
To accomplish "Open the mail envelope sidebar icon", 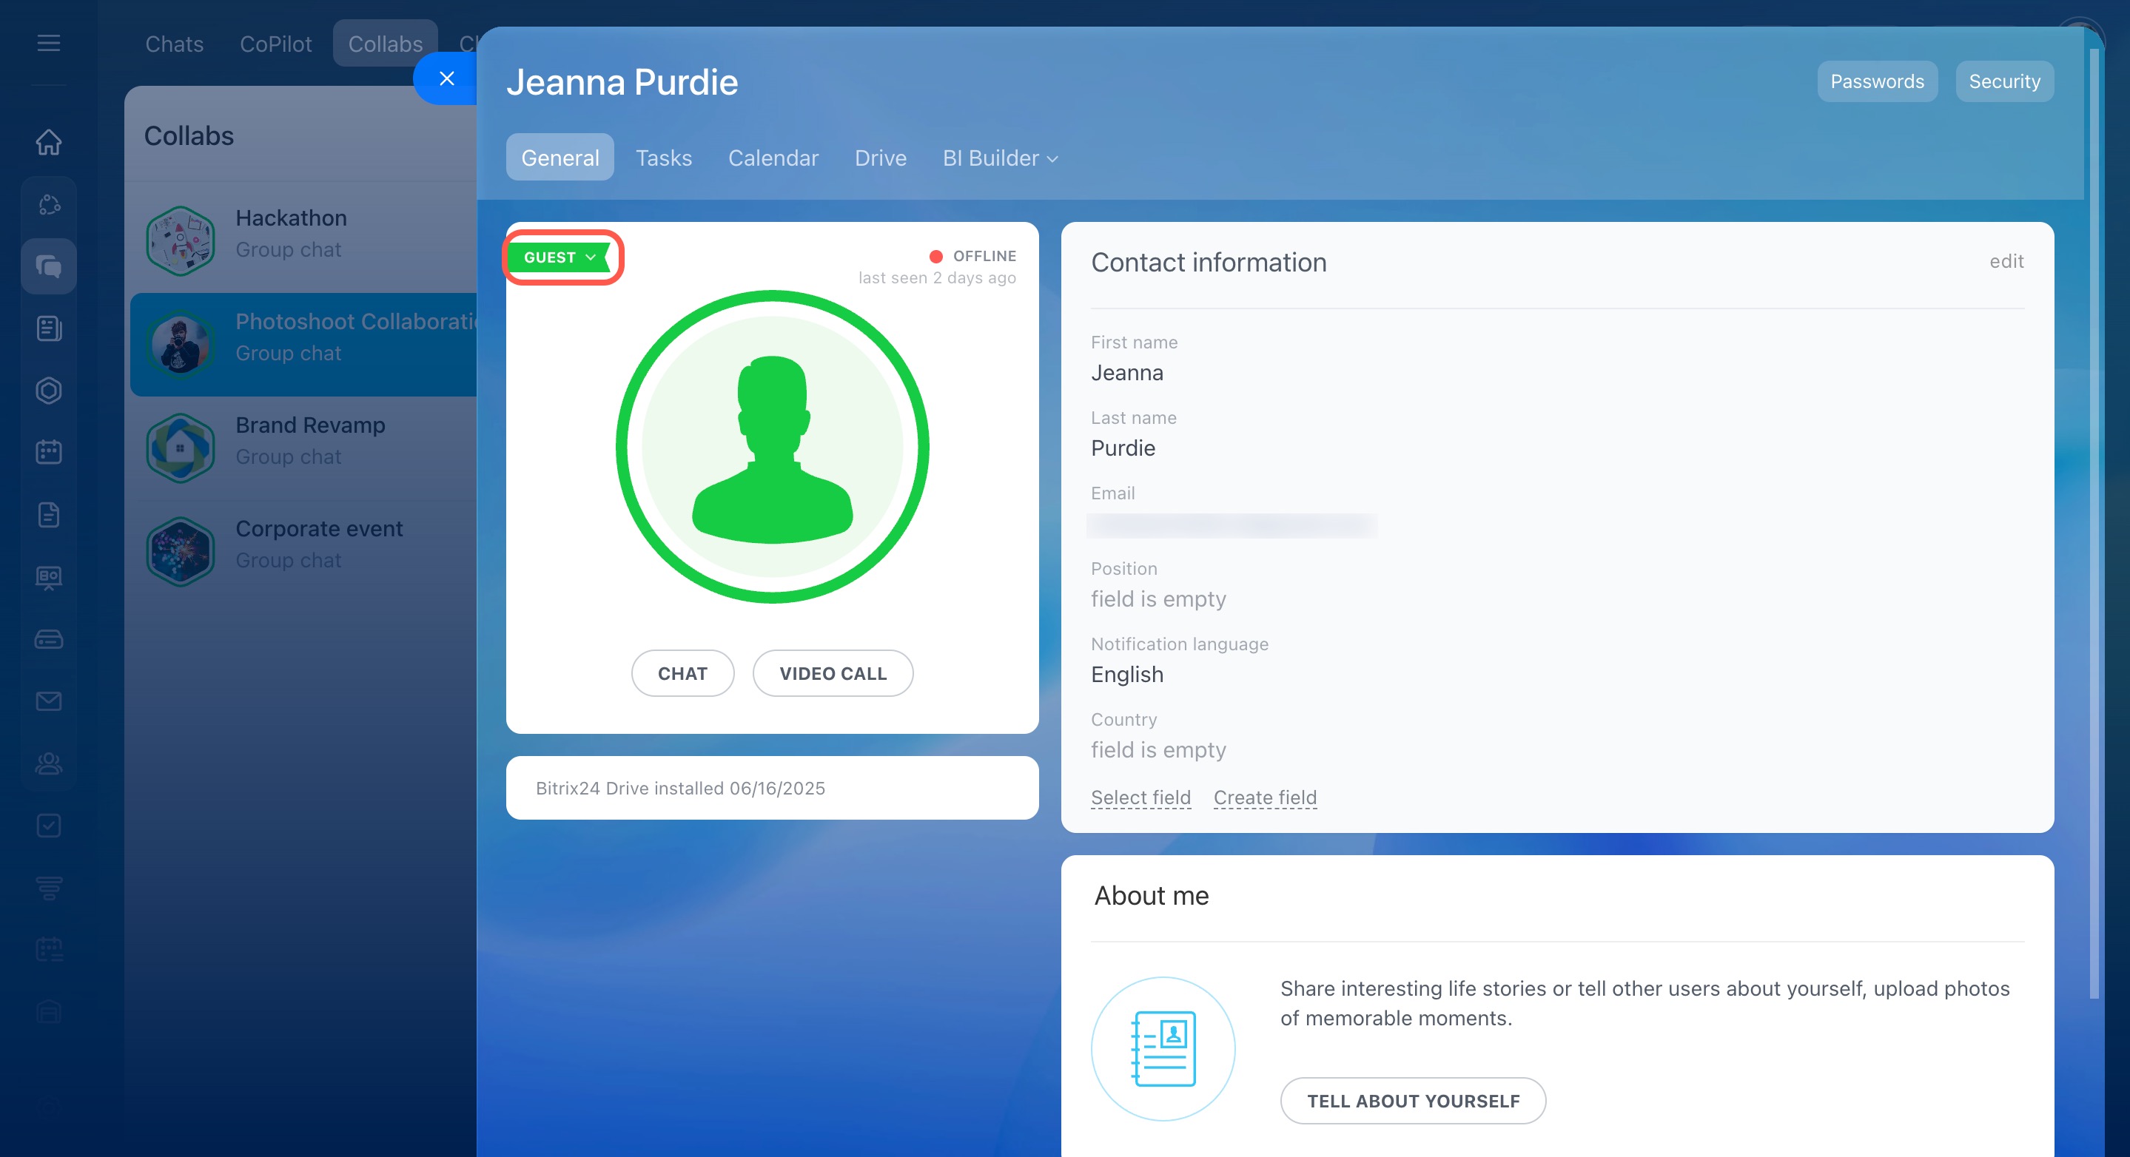I will click(49, 701).
